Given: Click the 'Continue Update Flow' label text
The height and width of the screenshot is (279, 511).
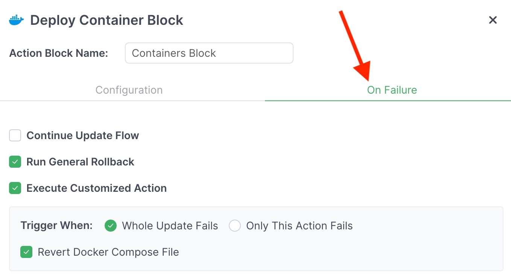Looking at the screenshot, I should [83, 135].
